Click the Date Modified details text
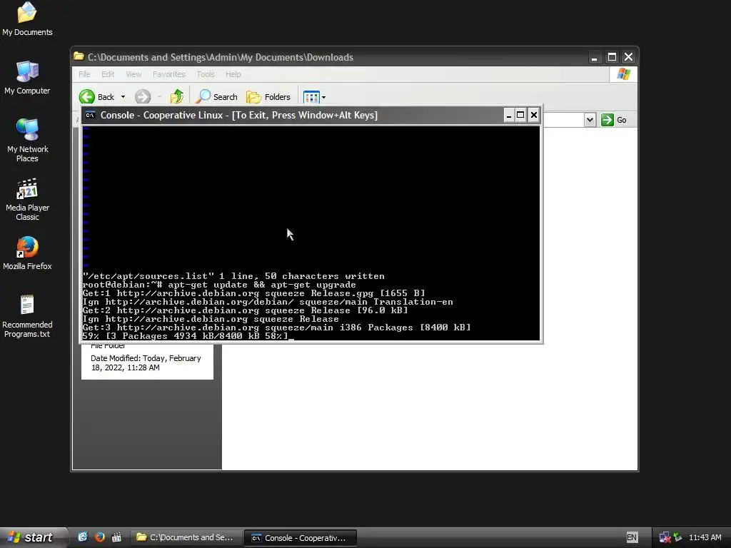The width and height of the screenshot is (731, 548). click(x=146, y=363)
